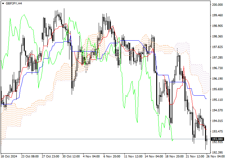The image size is (225, 160).
Task: Click the 21 Nov 12:00 time label
Action: click(195, 156)
